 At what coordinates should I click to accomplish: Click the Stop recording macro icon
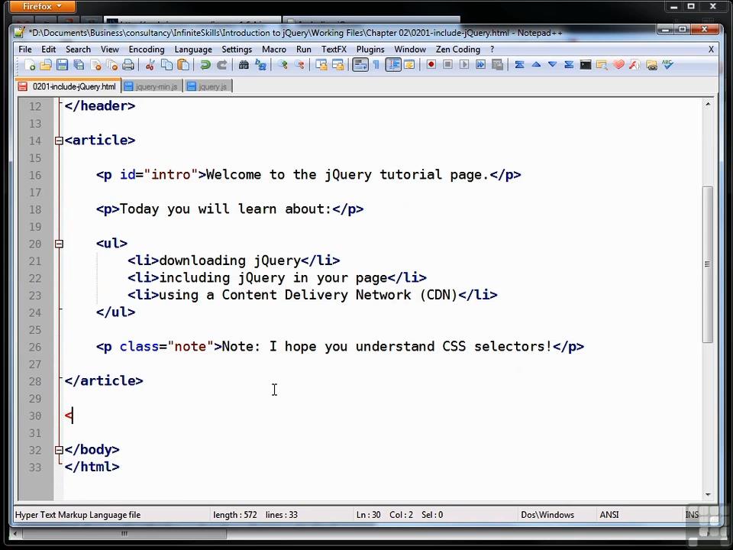(x=447, y=64)
